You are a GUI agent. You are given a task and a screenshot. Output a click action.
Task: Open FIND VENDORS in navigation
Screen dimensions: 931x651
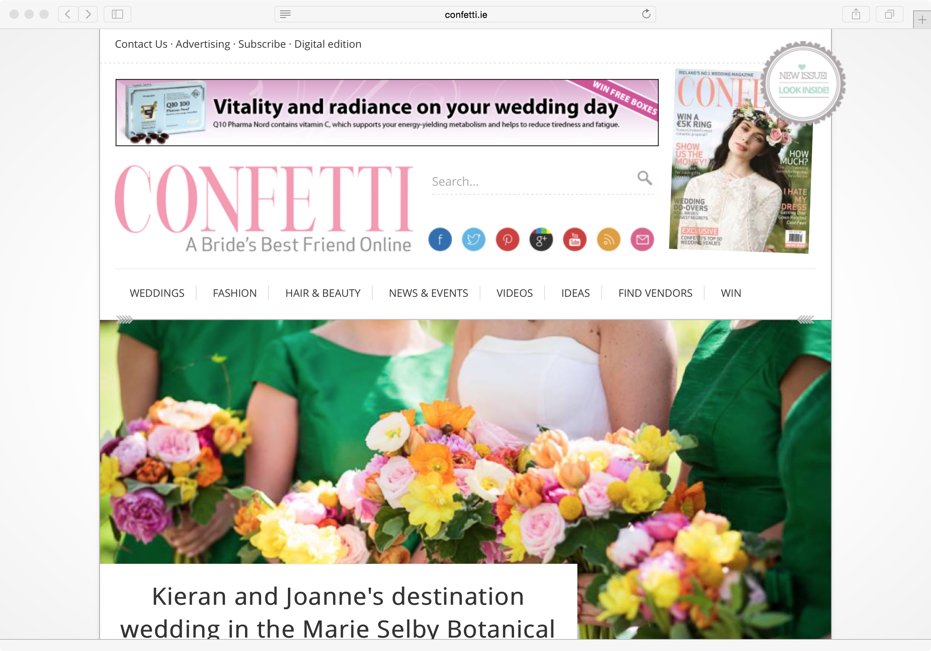(x=655, y=293)
